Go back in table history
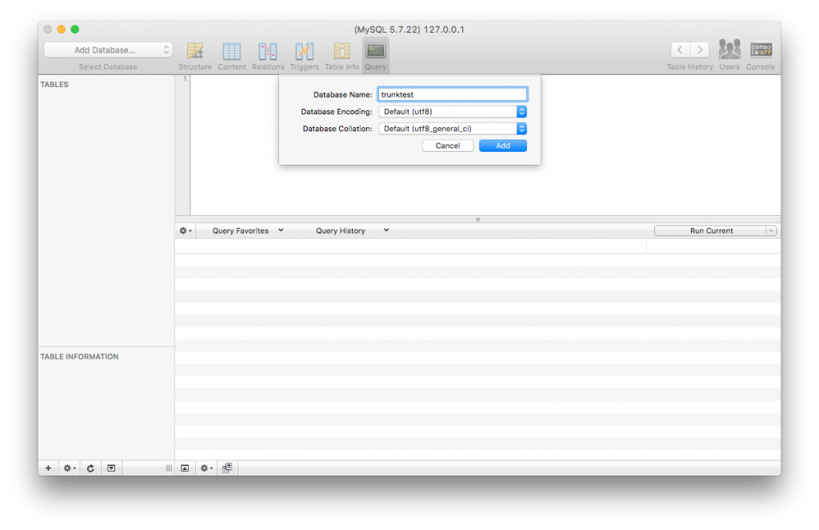 point(680,50)
